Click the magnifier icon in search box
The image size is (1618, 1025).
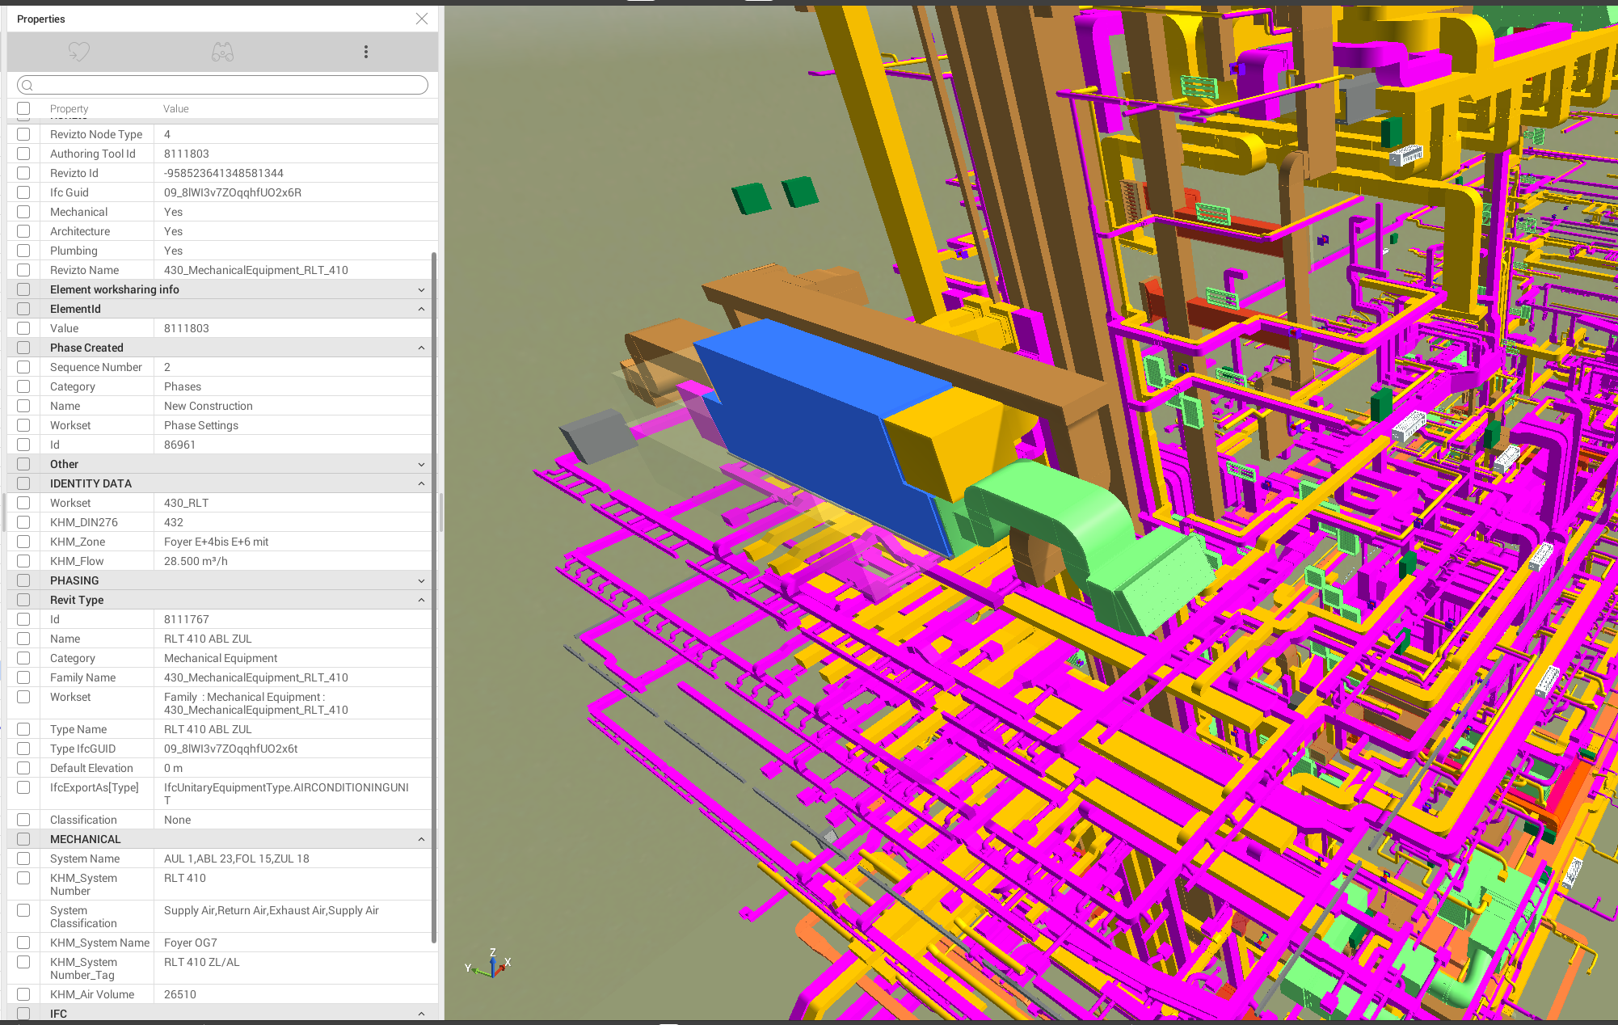(27, 85)
